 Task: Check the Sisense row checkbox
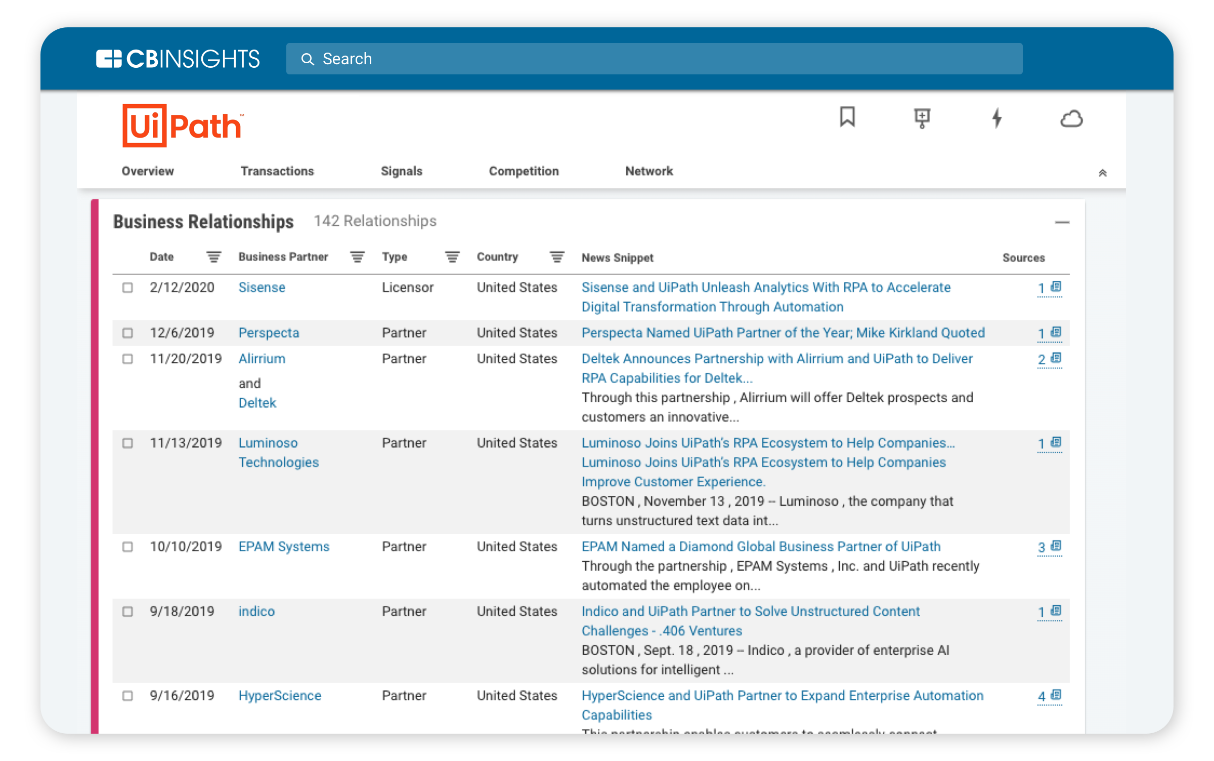[x=127, y=287]
